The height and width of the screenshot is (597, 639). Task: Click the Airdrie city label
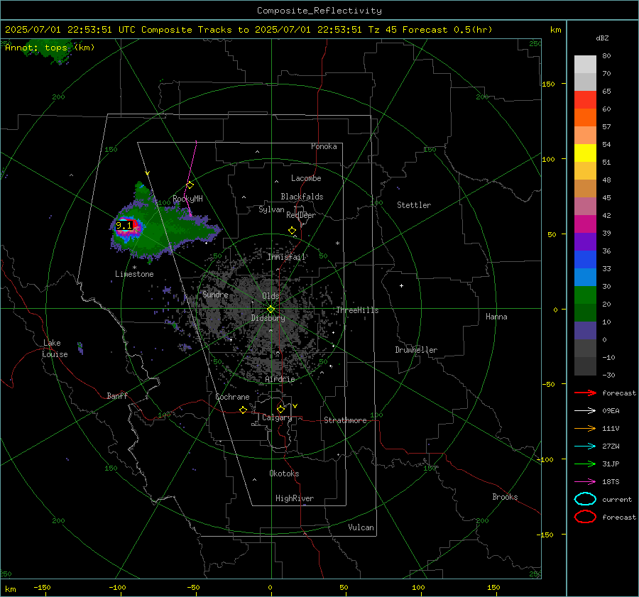tap(280, 379)
